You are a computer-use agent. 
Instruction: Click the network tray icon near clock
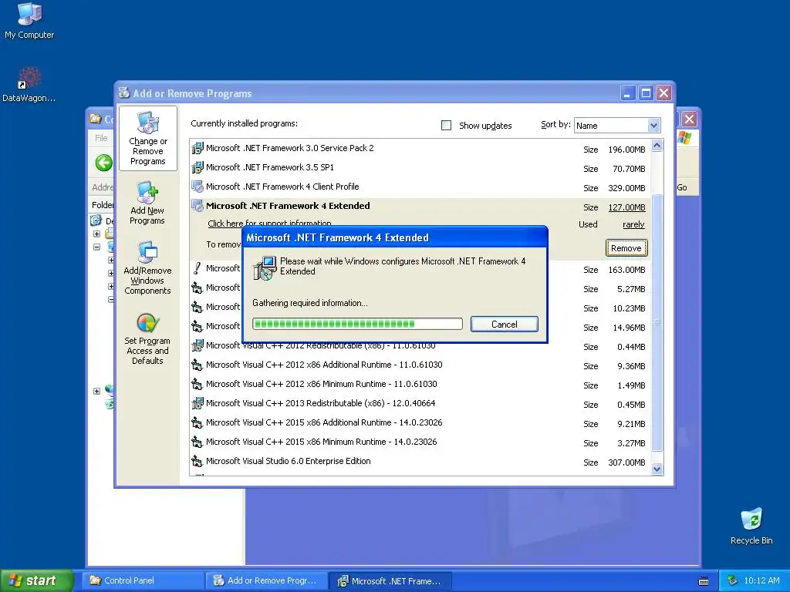[x=733, y=580]
